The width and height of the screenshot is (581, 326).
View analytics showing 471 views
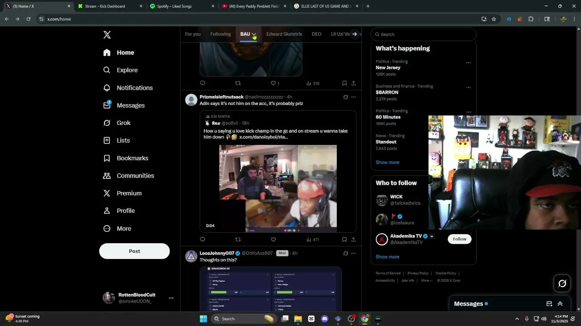313,240
